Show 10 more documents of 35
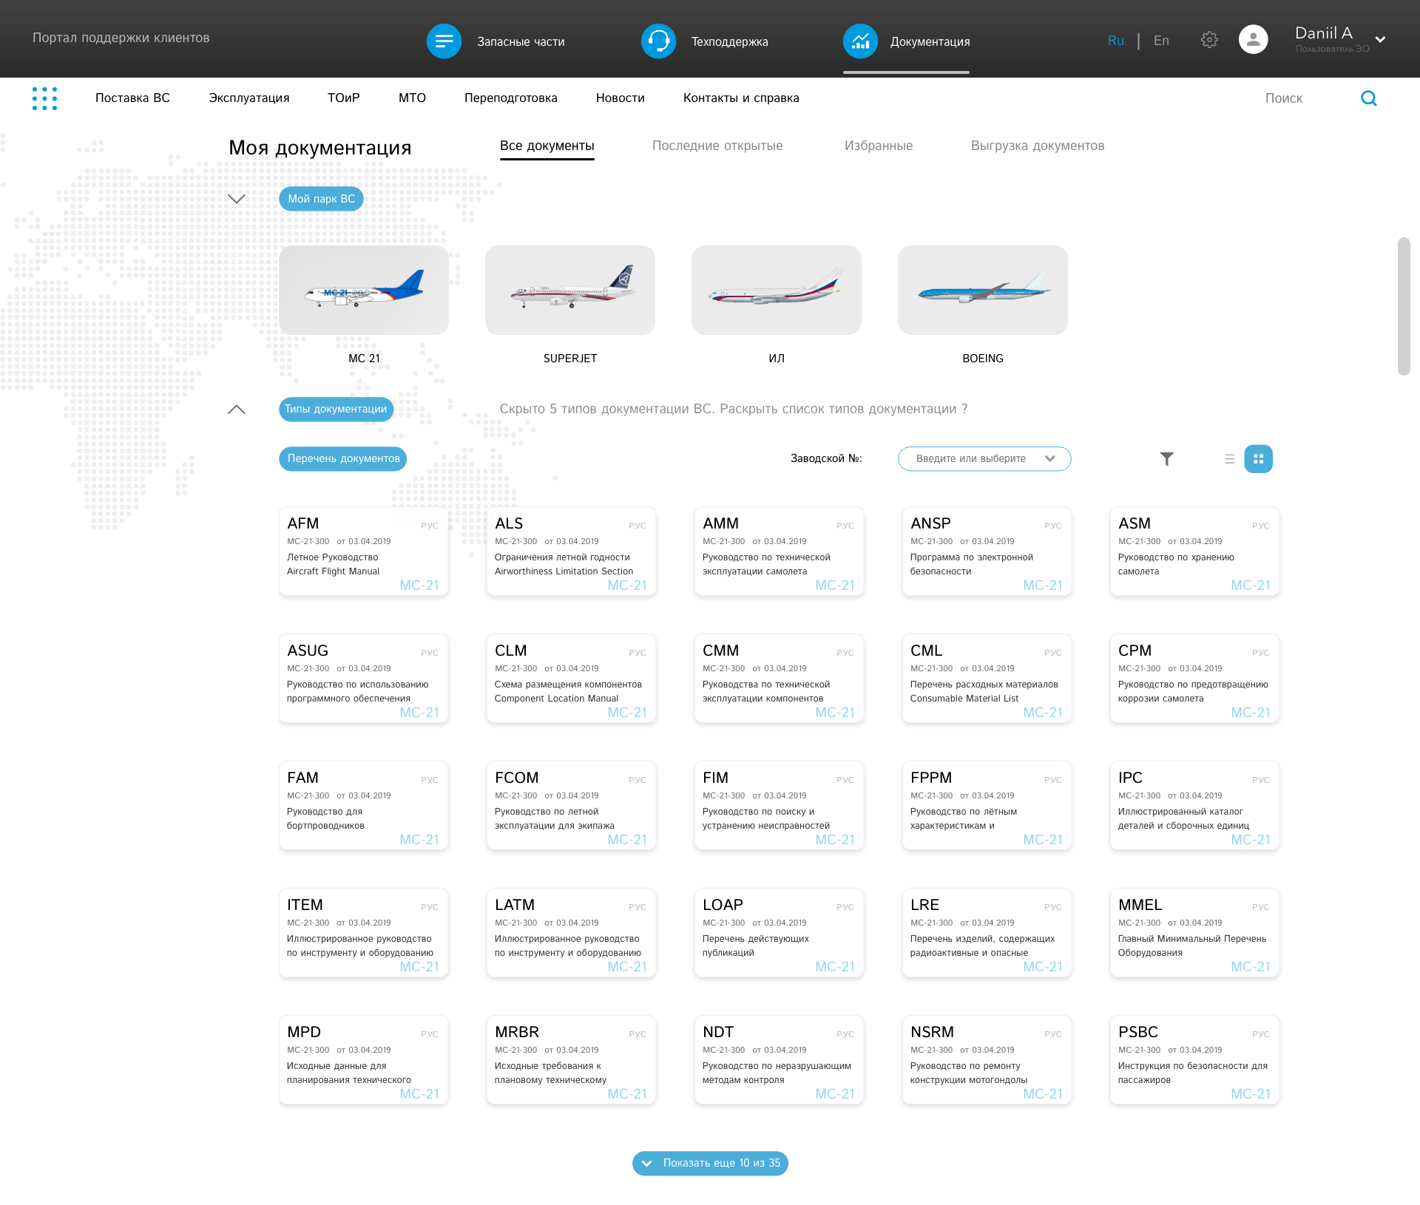1420x1205 pixels. [710, 1164]
